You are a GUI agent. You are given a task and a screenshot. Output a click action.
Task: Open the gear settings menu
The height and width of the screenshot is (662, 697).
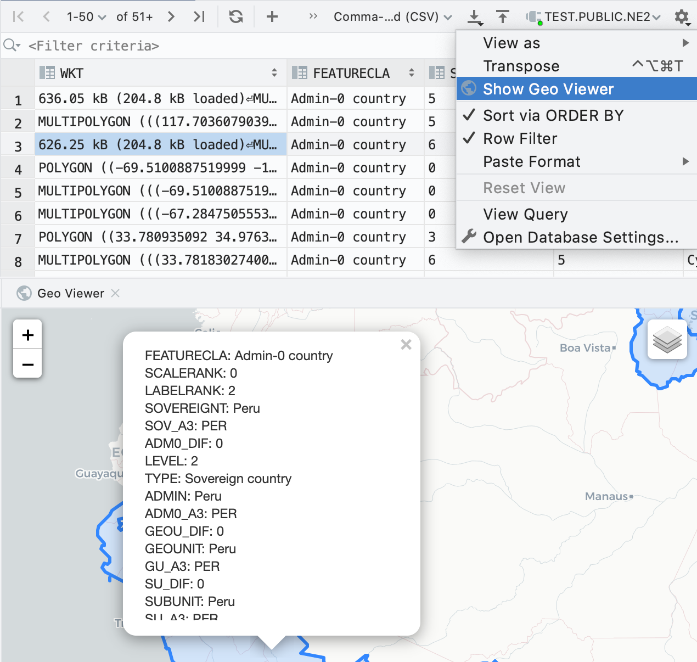682,17
